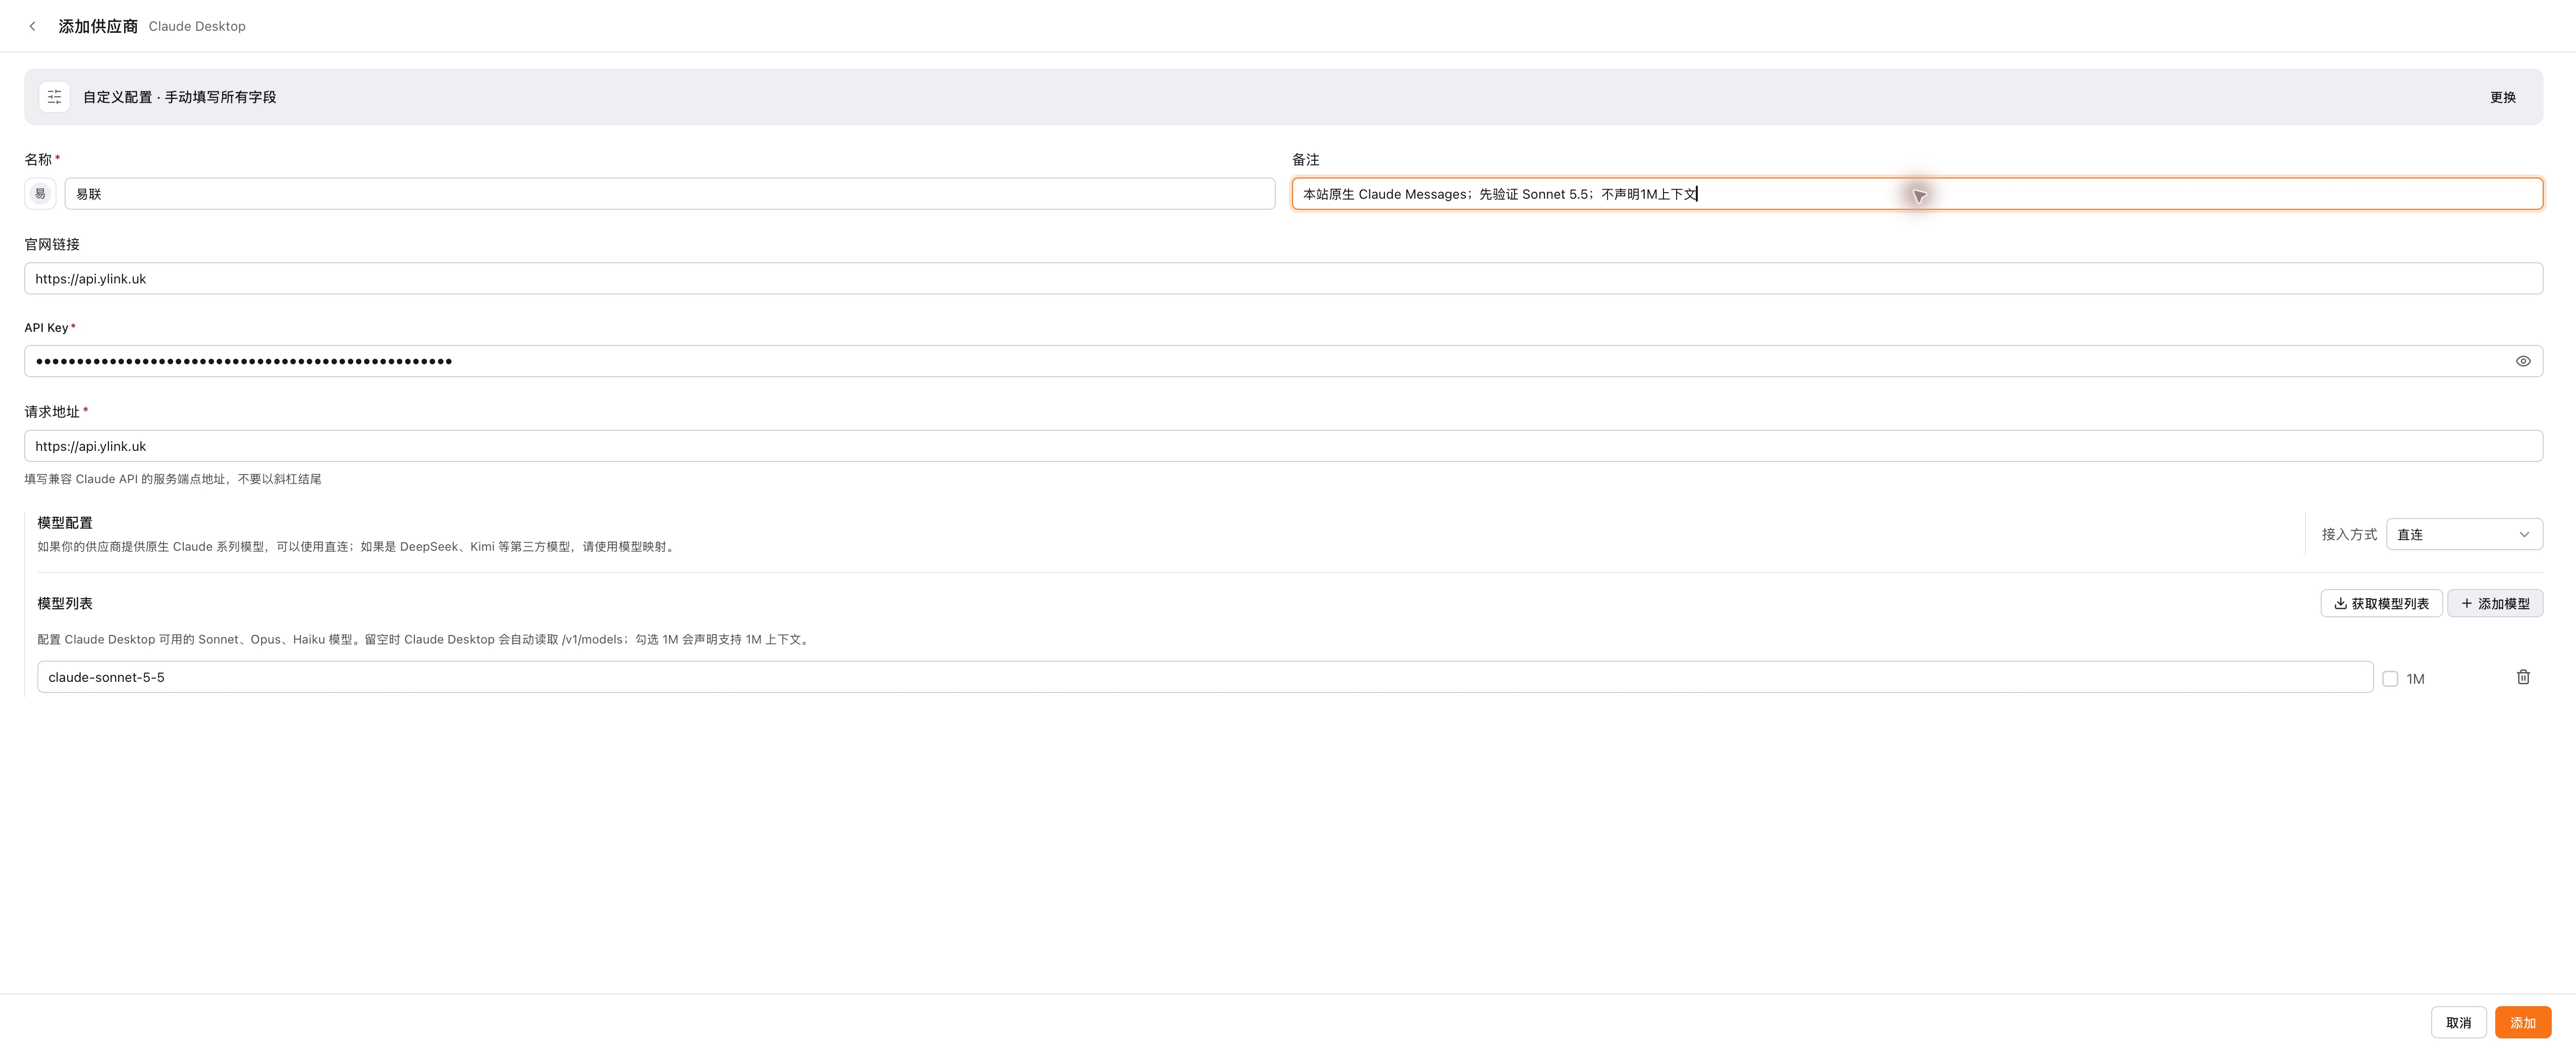Focus the 备注 input field

(x=1917, y=194)
